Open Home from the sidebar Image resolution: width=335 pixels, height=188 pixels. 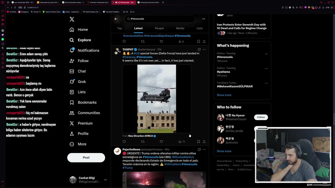(79, 30)
